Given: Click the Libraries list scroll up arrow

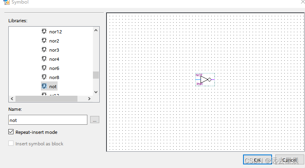Looking at the screenshot, I should [x=96, y=30].
